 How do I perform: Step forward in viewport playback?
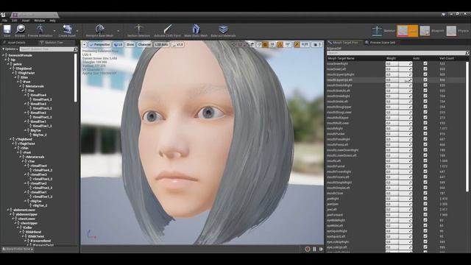[x=321, y=249]
